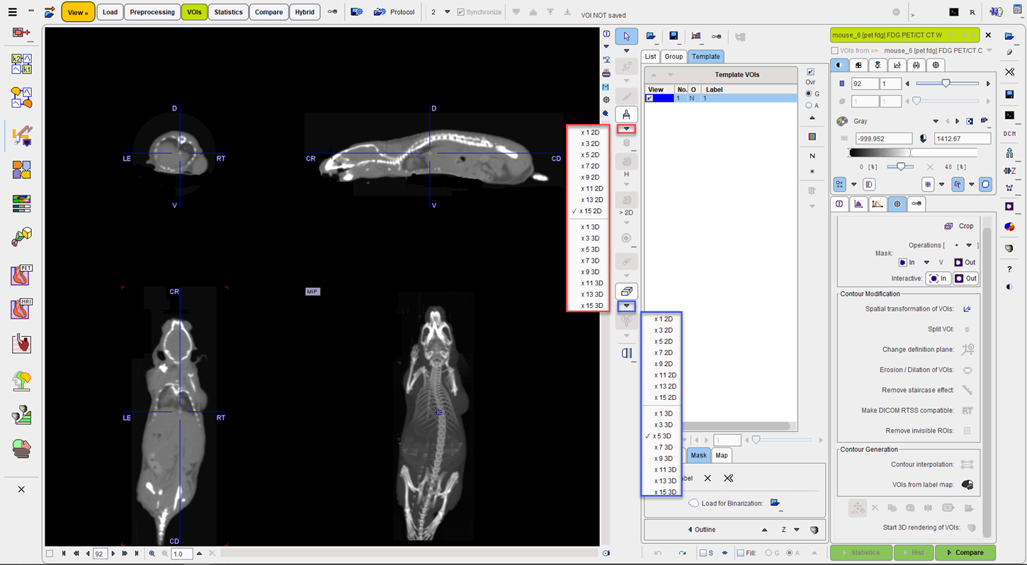The image size is (1027, 565).
Task: Click Change definition plane icon
Action: (x=967, y=349)
